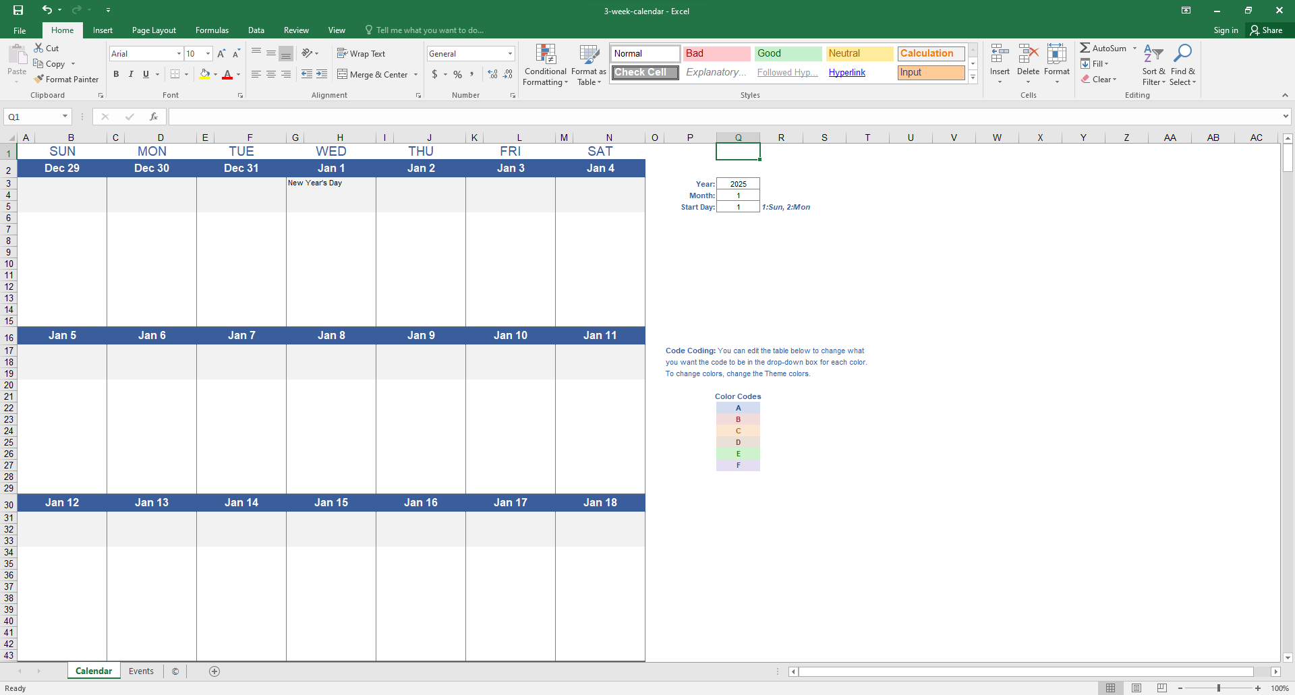Click the Sort & Filter icon
Screen dimensions: 1295x695
click(1153, 54)
